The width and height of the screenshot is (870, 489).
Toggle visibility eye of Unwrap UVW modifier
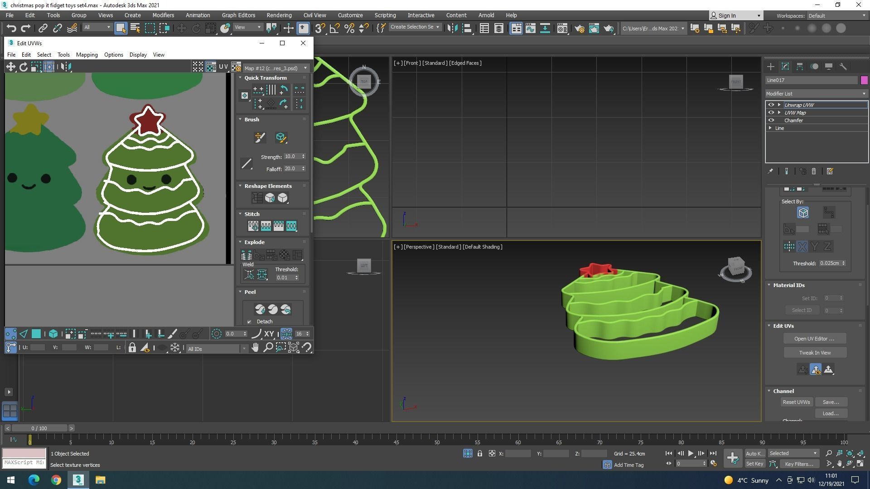click(771, 105)
